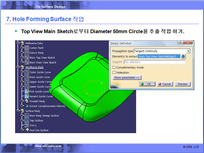Tick the Federation checkbox
204x153 pixels.
pyautogui.click(x=114, y=73)
